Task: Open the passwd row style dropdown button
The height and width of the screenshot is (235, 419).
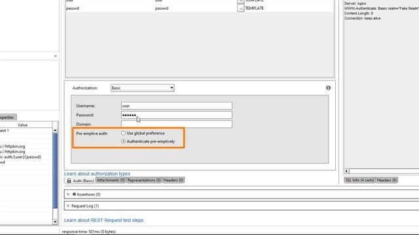Action: (240, 8)
